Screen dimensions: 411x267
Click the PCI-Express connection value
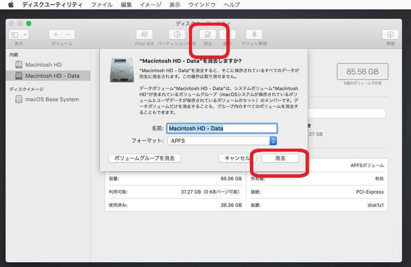pyautogui.click(x=369, y=192)
